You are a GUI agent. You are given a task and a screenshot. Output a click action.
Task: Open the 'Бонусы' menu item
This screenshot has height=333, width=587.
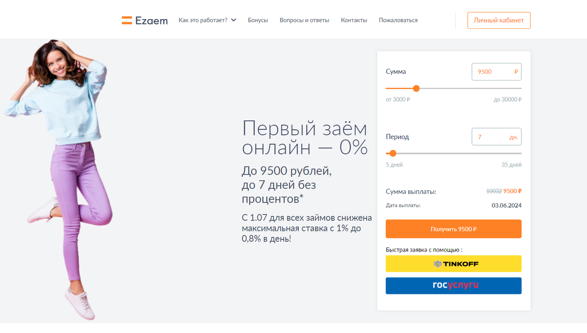point(258,20)
